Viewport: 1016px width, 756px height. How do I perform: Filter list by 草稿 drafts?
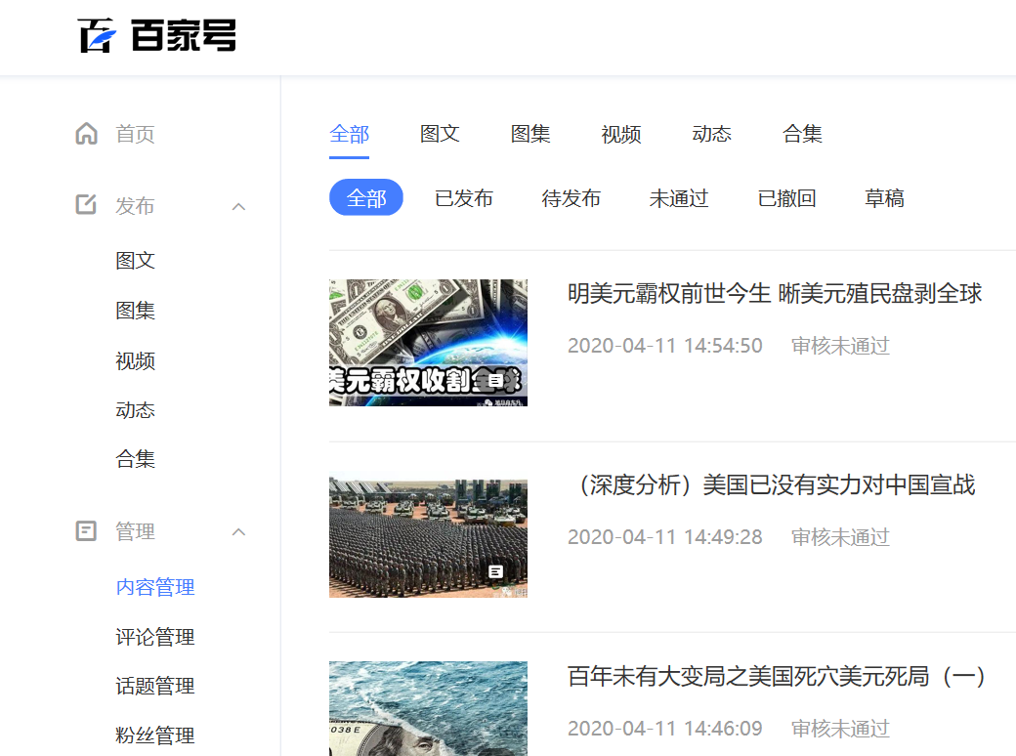coord(883,197)
